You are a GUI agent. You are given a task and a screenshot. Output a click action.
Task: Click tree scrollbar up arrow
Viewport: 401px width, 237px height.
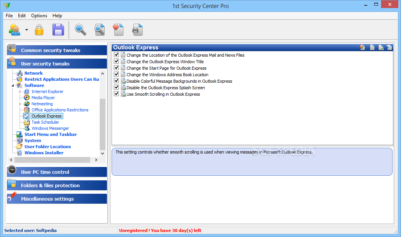point(103,74)
